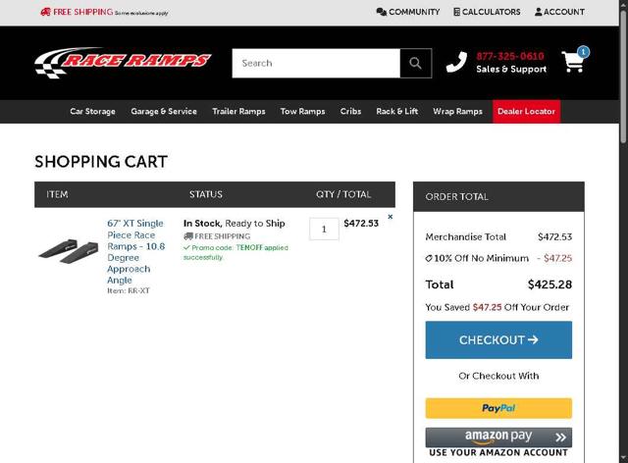Screen dimensions: 628x463
Task: Open the Account link
Action: coord(559,12)
